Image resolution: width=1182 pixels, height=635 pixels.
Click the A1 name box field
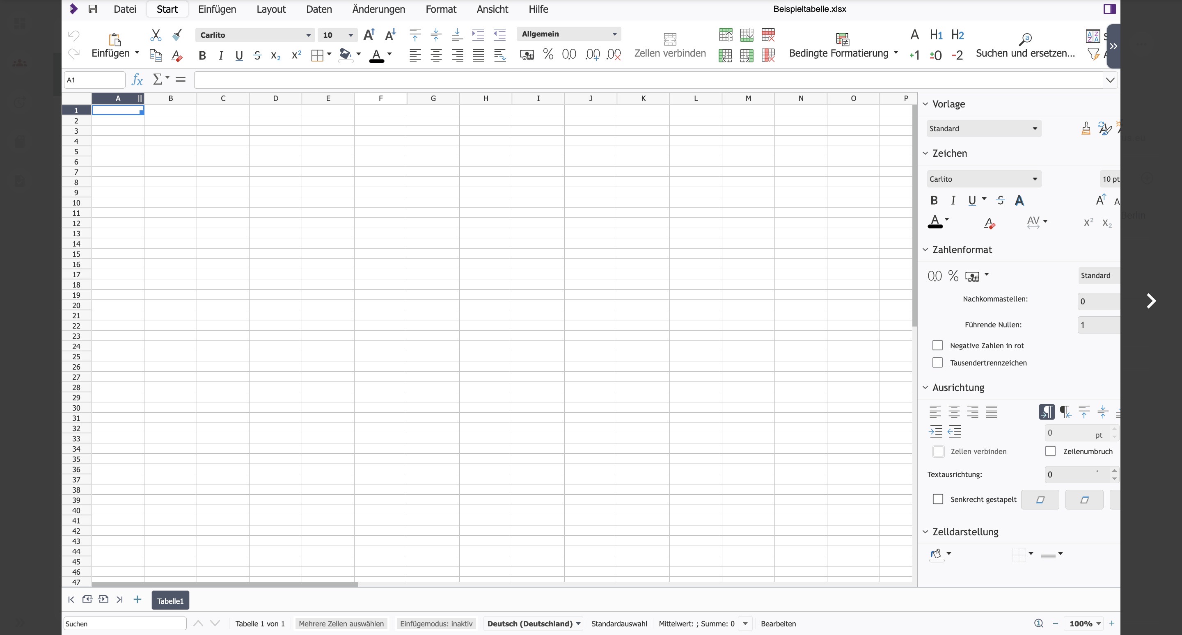94,80
